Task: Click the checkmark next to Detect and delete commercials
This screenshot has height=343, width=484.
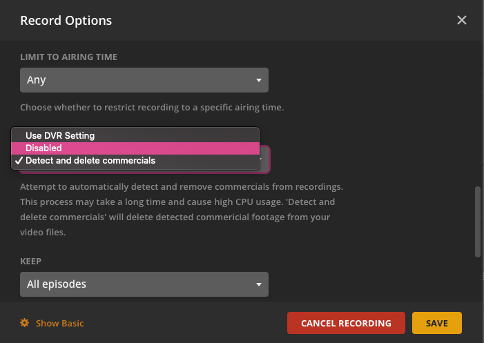Action: coord(19,161)
